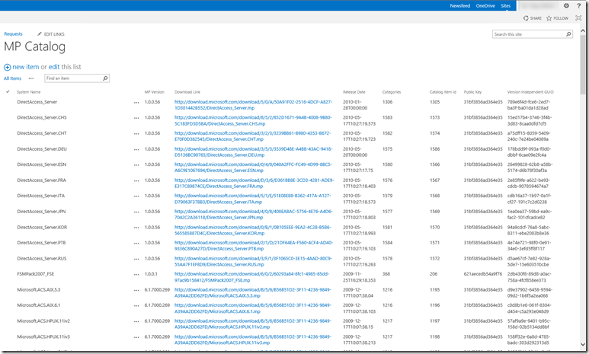Sort by Version Independent GUID header
The height and width of the screenshot is (354, 589).
(x=530, y=92)
